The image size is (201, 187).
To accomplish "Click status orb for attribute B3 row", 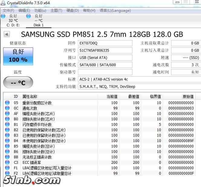I will 7,135.
